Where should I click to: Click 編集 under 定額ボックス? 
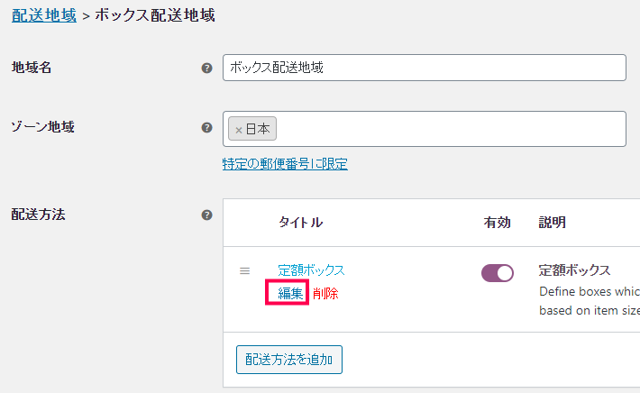tap(290, 293)
